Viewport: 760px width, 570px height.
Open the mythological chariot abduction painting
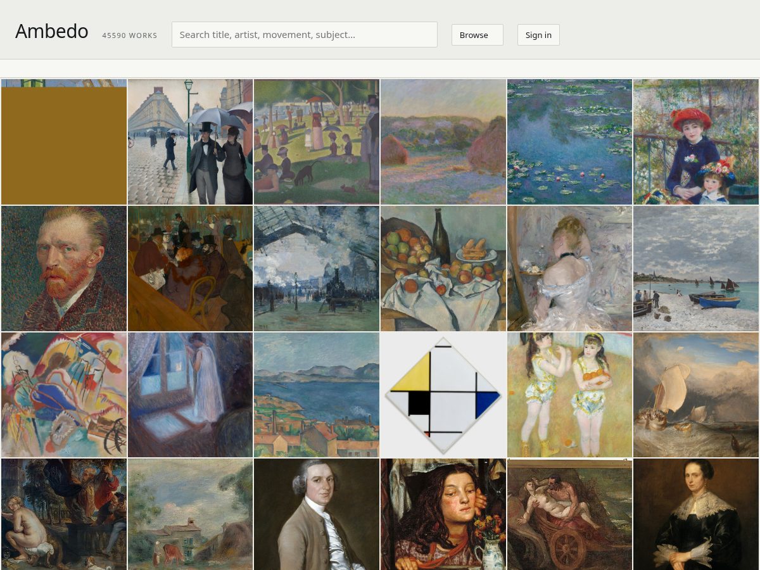(570, 514)
